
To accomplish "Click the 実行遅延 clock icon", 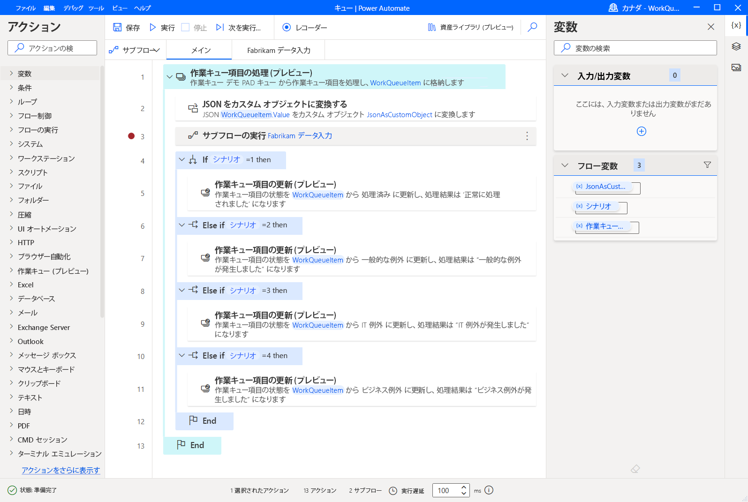I will [393, 491].
